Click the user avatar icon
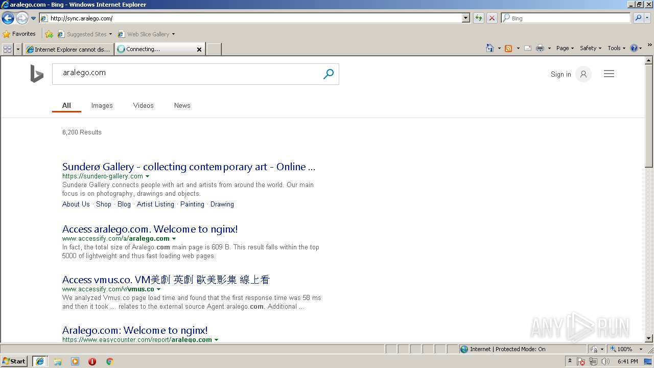Image resolution: width=654 pixels, height=368 pixels. pyautogui.click(x=583, y=74)
